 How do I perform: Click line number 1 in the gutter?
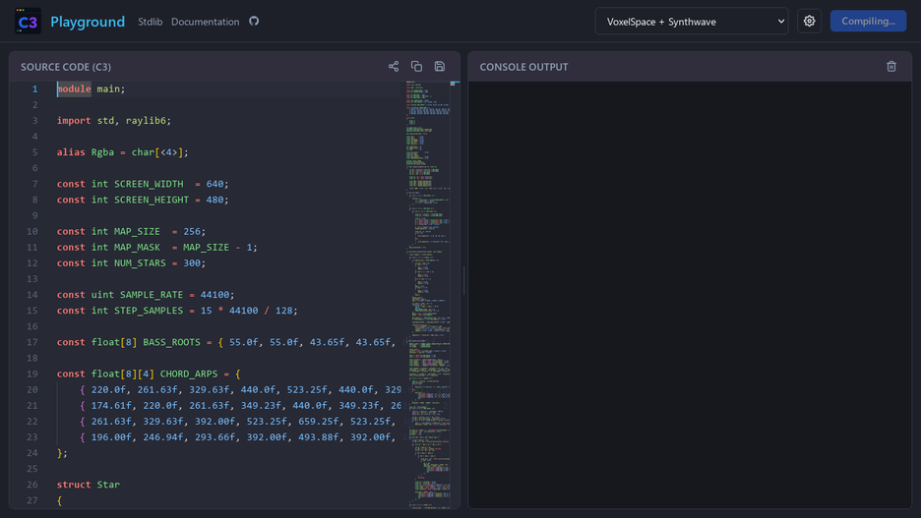tap(34, 89)
